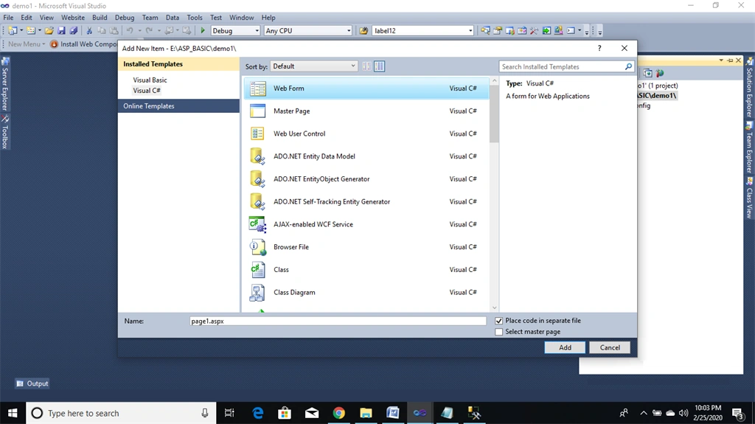Open the label12 find combo box
Viewport: 755px width, 424px height.
coord(423,30)
